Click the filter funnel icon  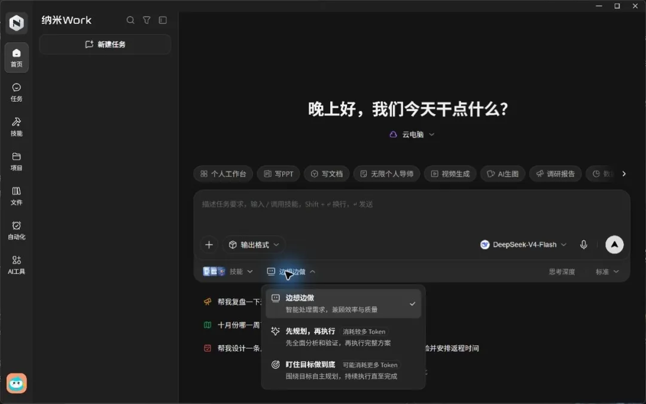point(147,20)
